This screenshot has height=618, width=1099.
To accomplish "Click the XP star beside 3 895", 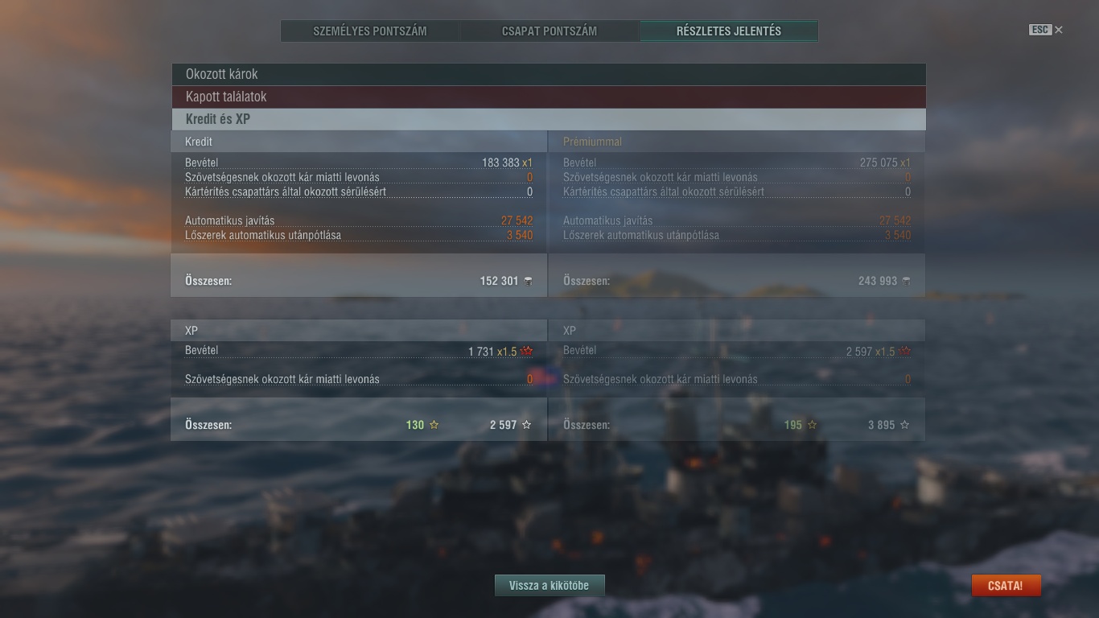I will pyautogui.click(x=905, y=425).
